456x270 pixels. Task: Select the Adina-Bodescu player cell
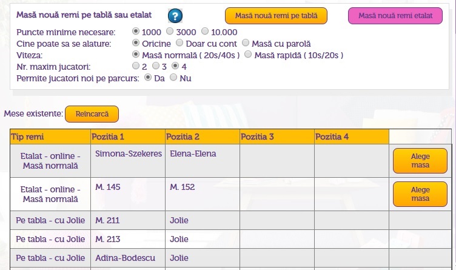click(128, 258)
